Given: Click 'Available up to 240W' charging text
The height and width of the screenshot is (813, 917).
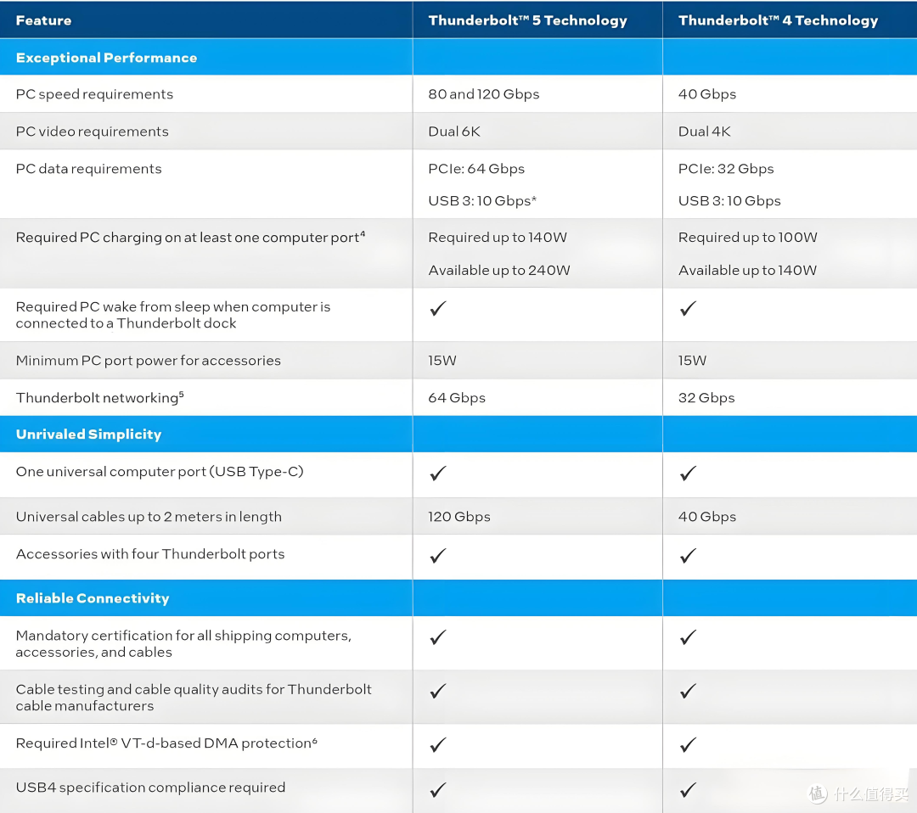Looking at the screenshot, I should (x=499, y=270).
